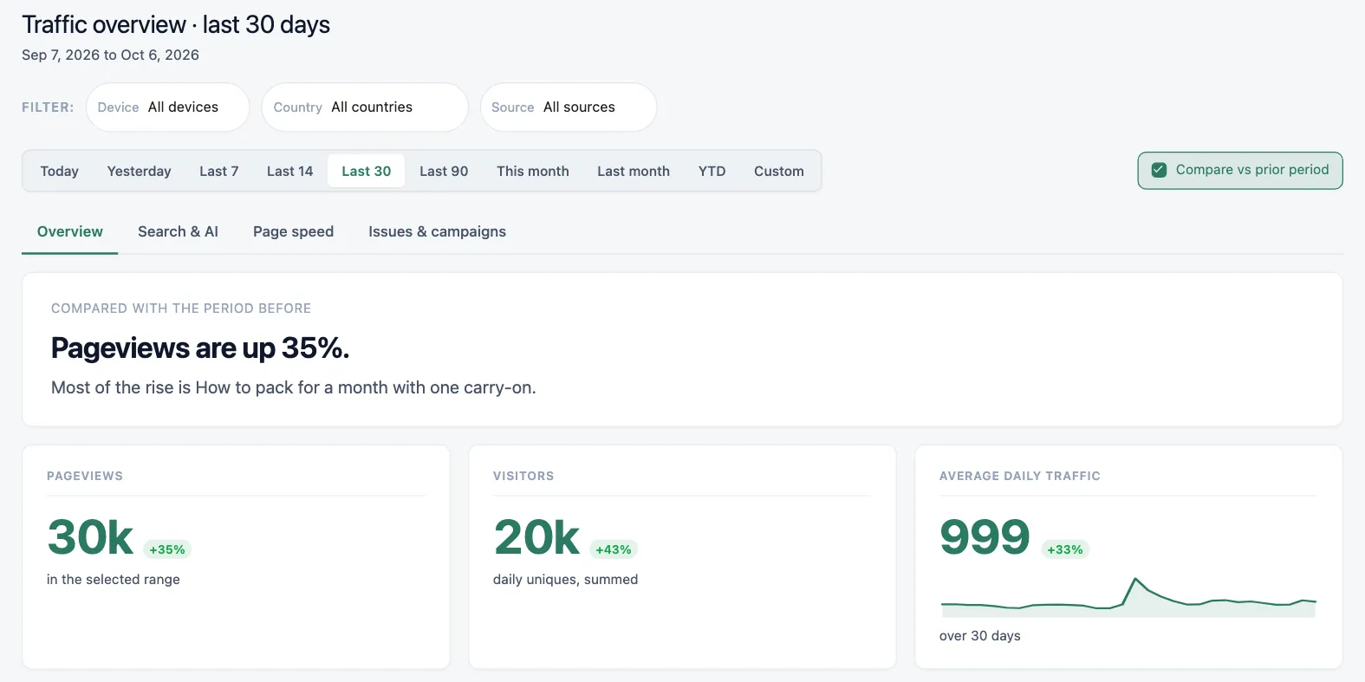The height and width of the screenshot is (682, 1365).
Task: Click the 'daily uniques, summed' caption
Action: tap(565, 579)
